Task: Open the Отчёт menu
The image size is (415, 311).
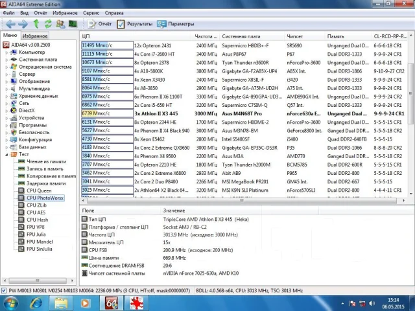Action: (40, 13)
